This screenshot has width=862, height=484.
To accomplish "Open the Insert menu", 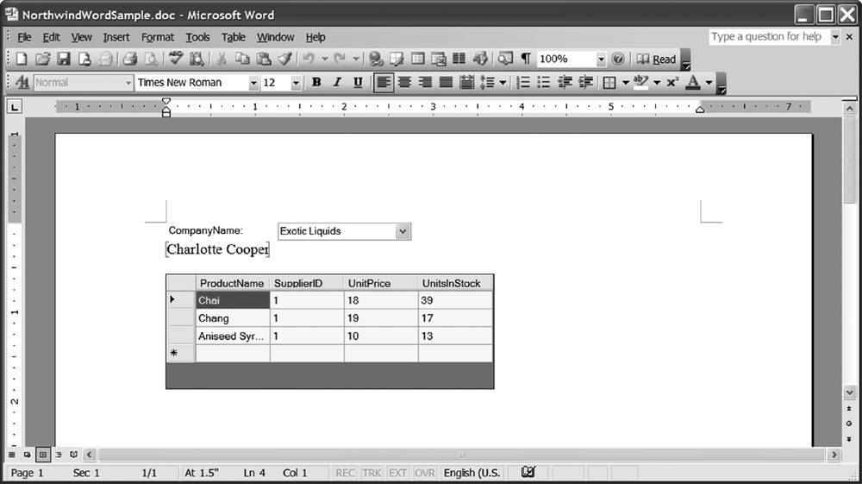I will (x=116, y=37).
